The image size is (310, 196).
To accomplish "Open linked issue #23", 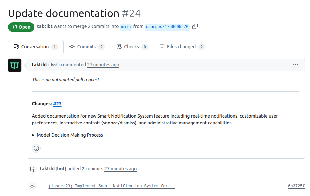I will pyautogui.click(x=57, y=104).
